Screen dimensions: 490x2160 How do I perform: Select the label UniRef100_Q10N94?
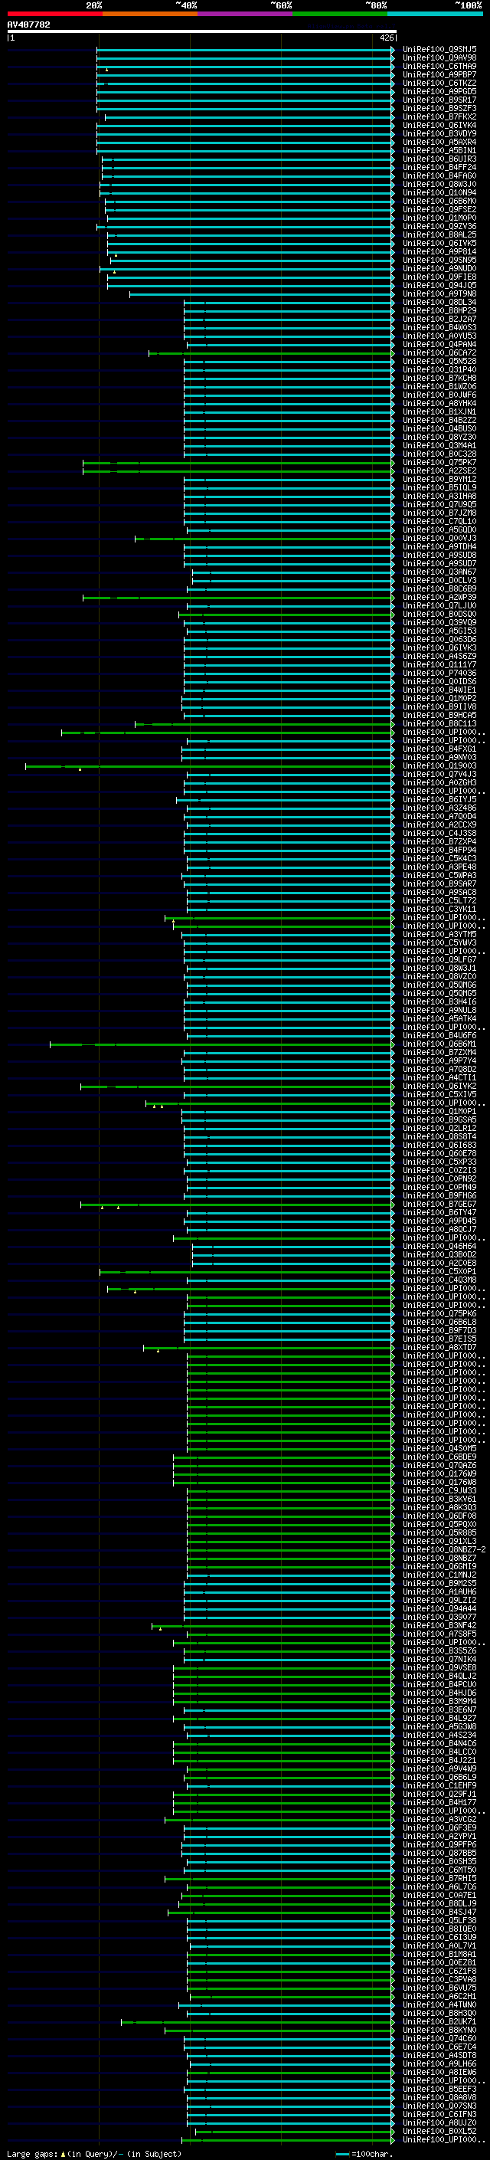439,193
